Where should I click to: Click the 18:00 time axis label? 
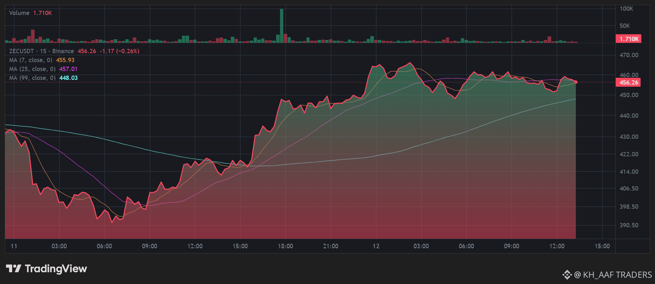285,246
